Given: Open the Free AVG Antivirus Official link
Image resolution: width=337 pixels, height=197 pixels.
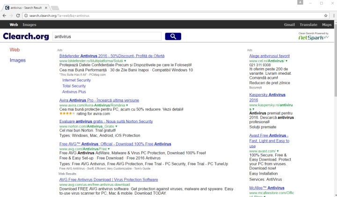Looking at the screenshot, I should [x=115, y=144].
